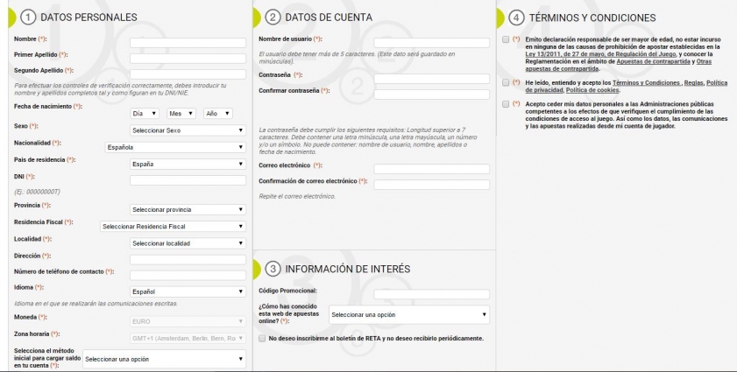
Task: Click the Segundo Apellido input field
Action: 188,74
